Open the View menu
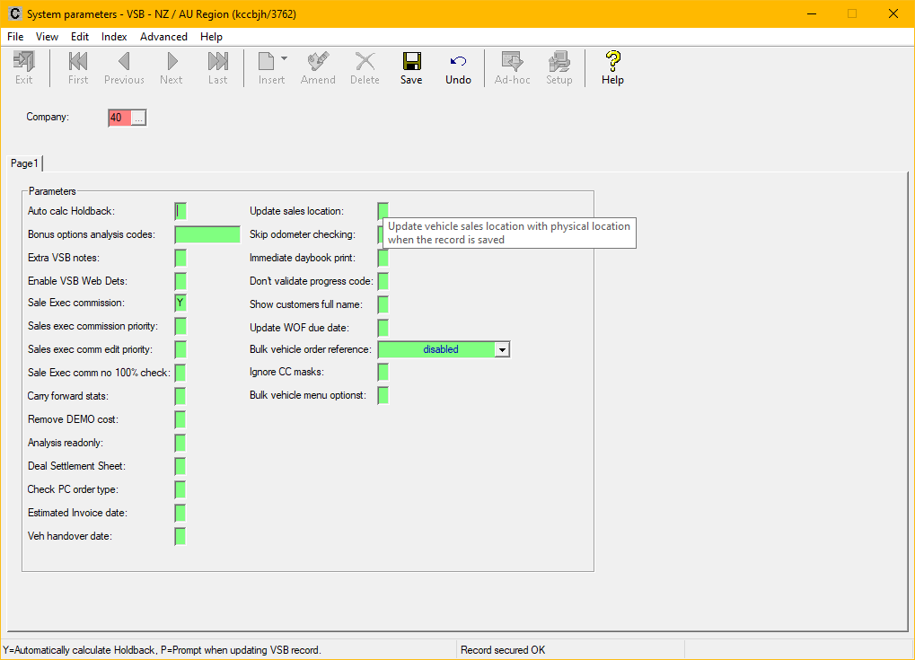 47,37
